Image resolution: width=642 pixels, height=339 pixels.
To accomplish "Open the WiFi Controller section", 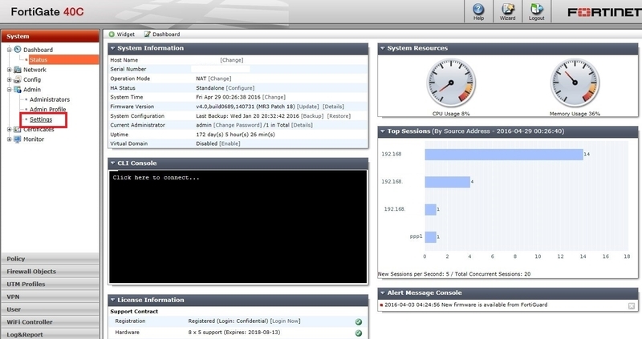I will pos(50,322).
